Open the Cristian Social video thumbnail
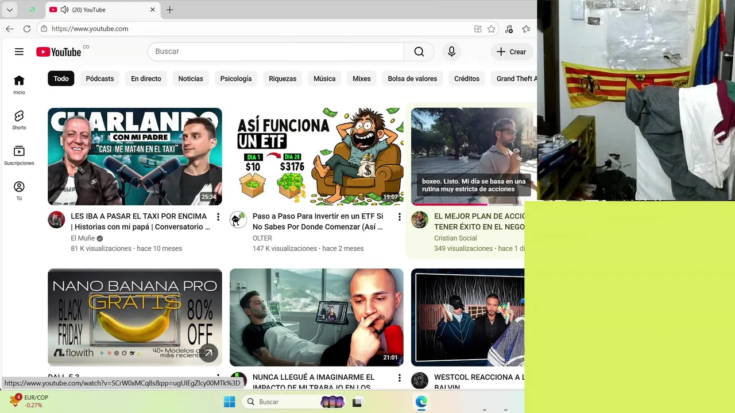 click(x=474, y=157)
